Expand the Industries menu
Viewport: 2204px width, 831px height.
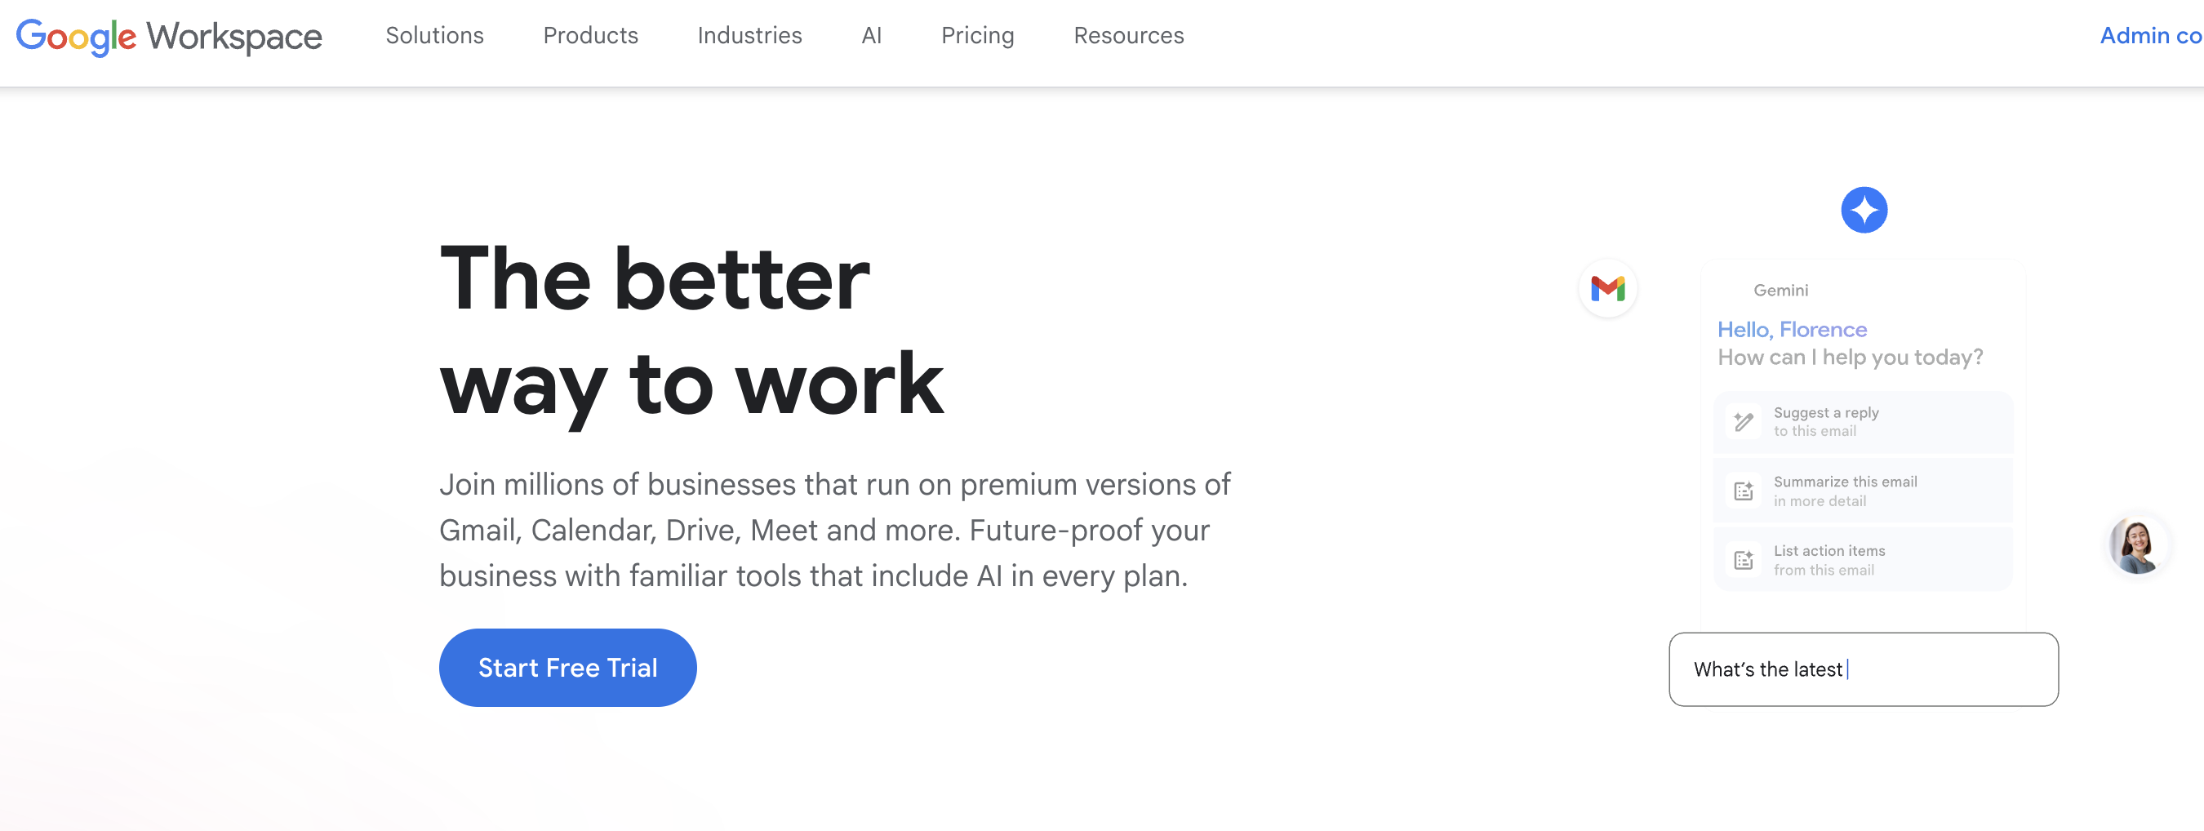(749, 36)
